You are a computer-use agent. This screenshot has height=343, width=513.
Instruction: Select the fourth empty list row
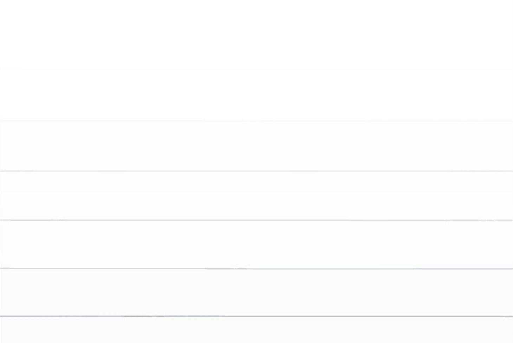point(256,195)
